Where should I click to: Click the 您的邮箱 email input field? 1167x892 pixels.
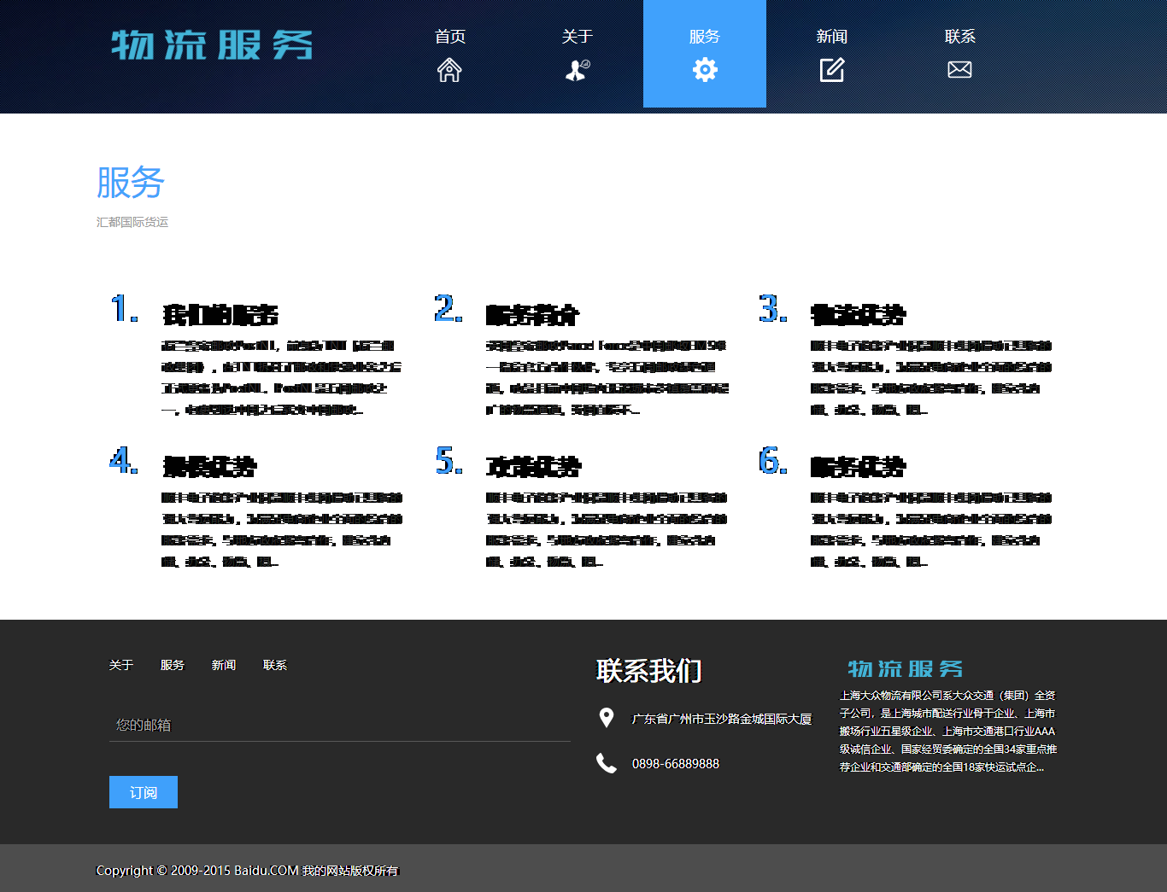[340, 725]
